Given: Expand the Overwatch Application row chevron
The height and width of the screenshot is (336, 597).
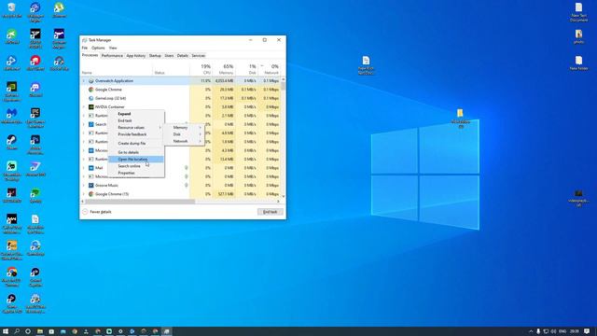Looking at the screenshot, I should tap(84, 81).
